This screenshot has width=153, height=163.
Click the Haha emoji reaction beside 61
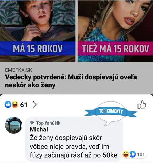coord(15,105)
